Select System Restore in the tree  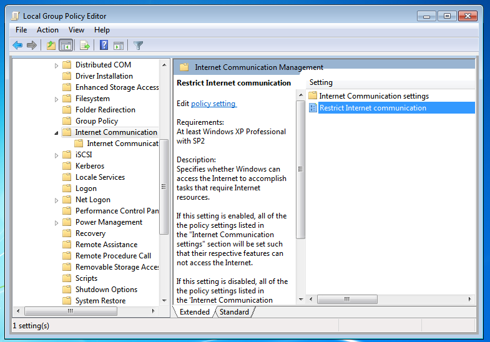pyautogui.click(x=100, y=301)
